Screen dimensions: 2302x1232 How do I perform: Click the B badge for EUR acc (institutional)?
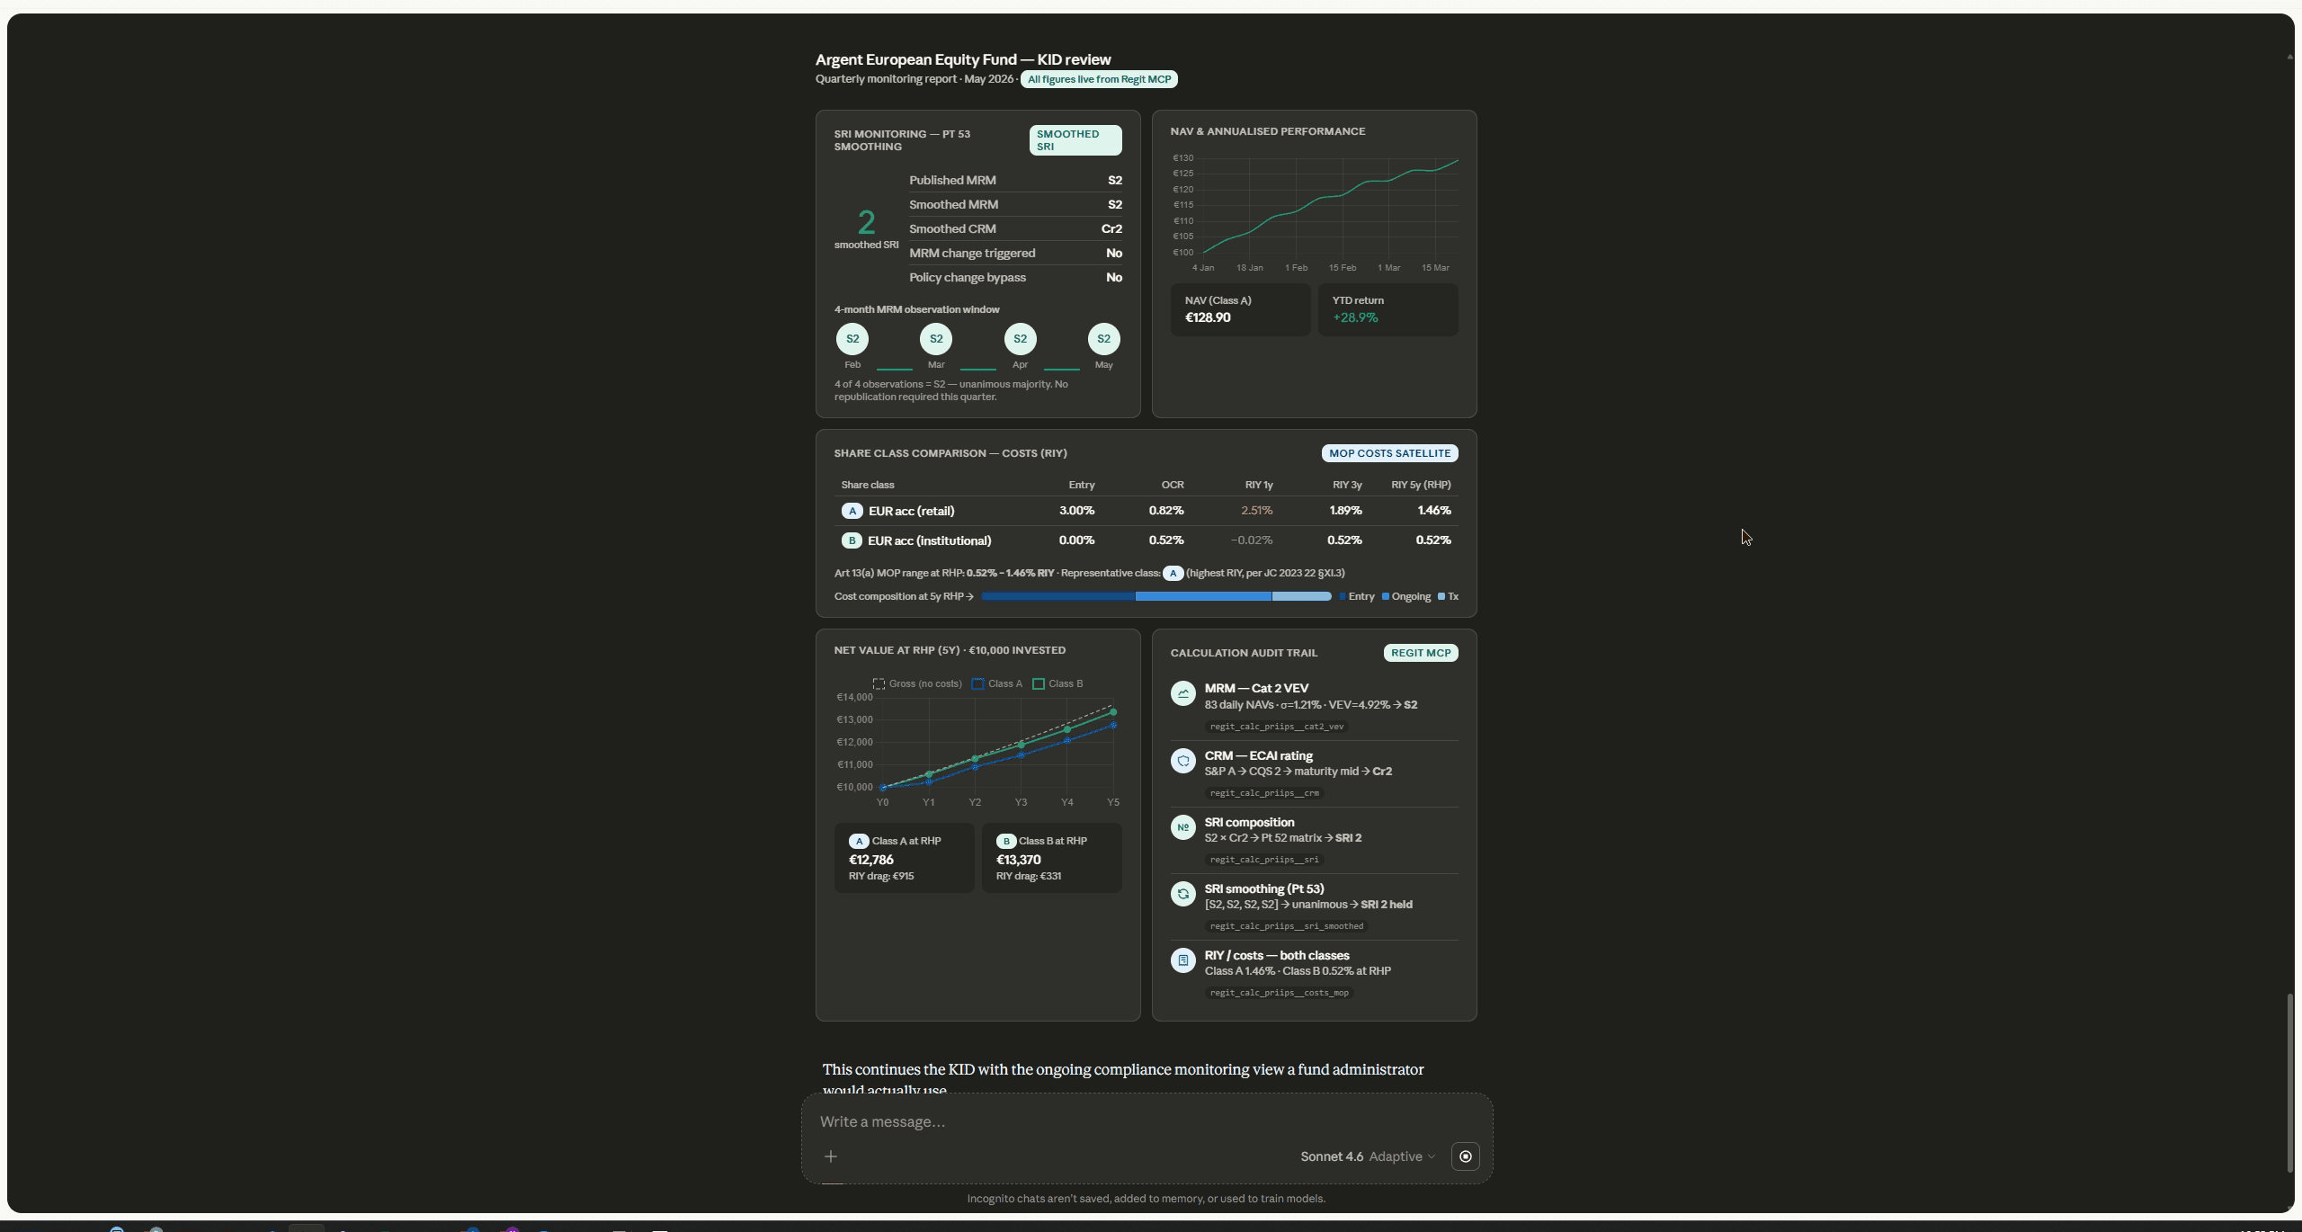coord(852,540)
